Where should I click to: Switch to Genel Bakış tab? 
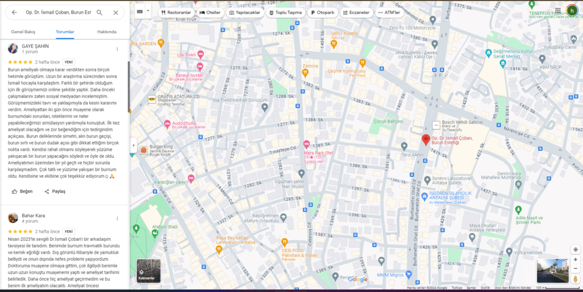click(x=23, y=32)
